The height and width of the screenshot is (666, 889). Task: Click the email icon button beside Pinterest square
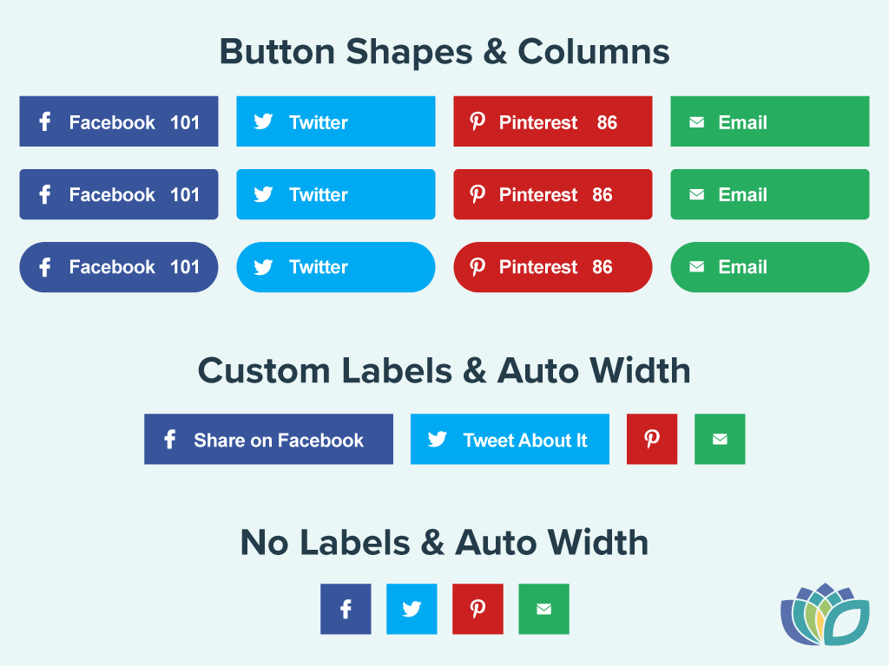[x=720, y=439]
